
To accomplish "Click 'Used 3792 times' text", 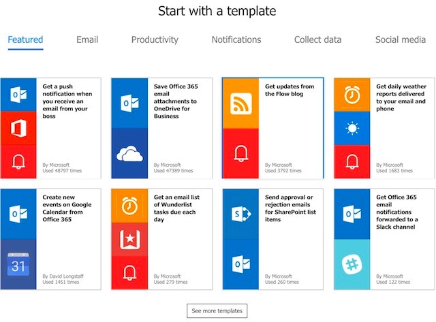I will [283, 171].
